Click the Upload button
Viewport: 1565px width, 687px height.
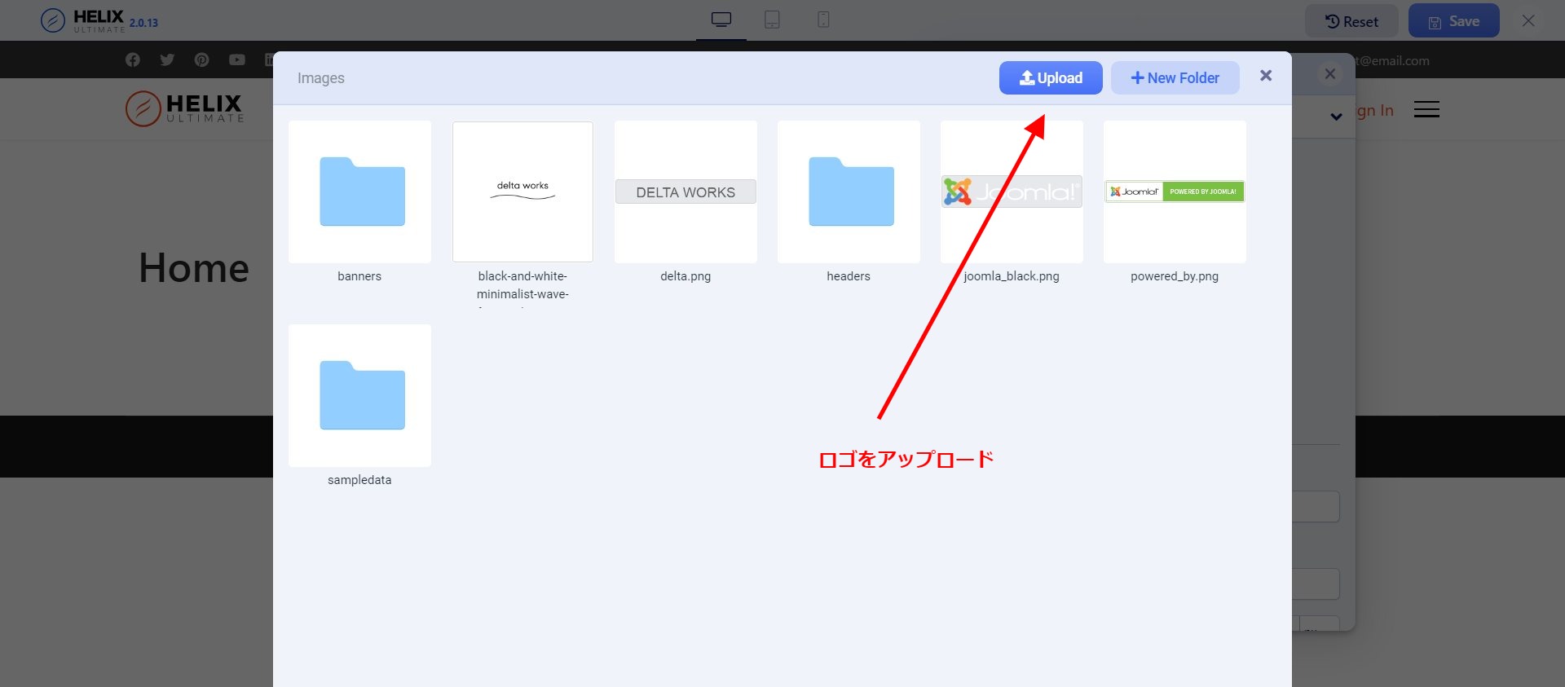[1051, 78]
